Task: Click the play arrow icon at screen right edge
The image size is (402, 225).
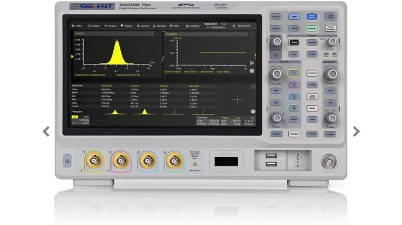Action: tap(252, 63)
